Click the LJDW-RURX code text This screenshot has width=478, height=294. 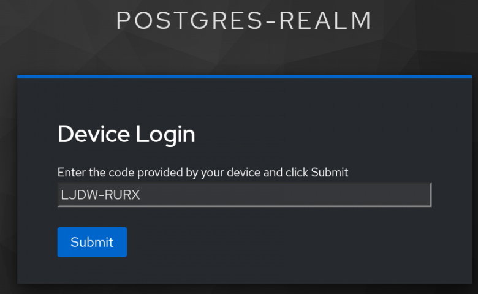pos(101,195)
